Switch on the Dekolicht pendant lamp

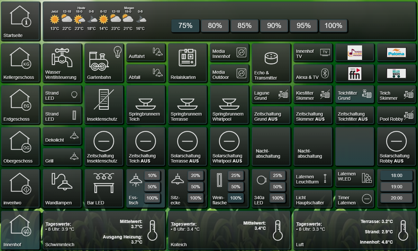click(x=62, y=136)
